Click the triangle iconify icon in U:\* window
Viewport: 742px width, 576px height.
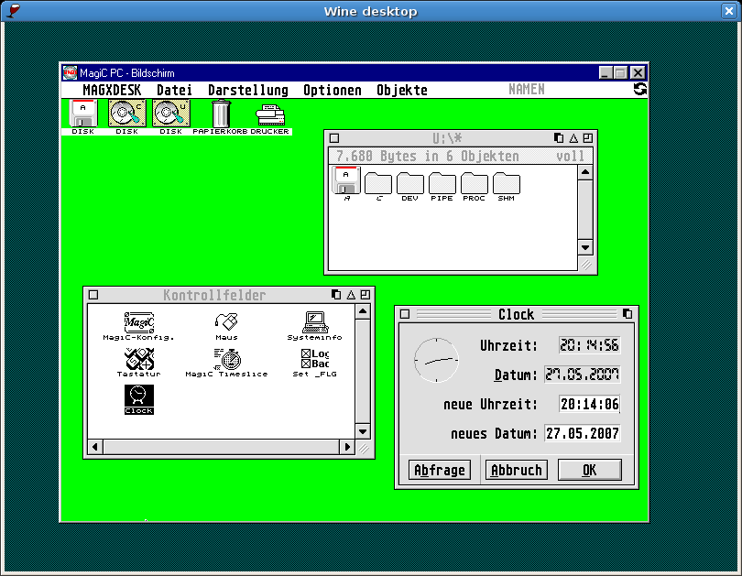pos(573,138)
